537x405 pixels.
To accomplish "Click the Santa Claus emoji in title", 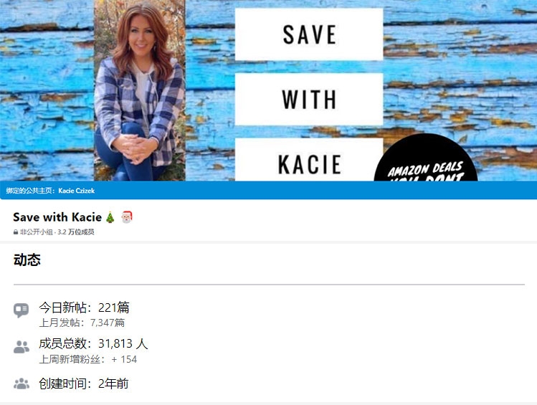I will (x=127, y=217).
